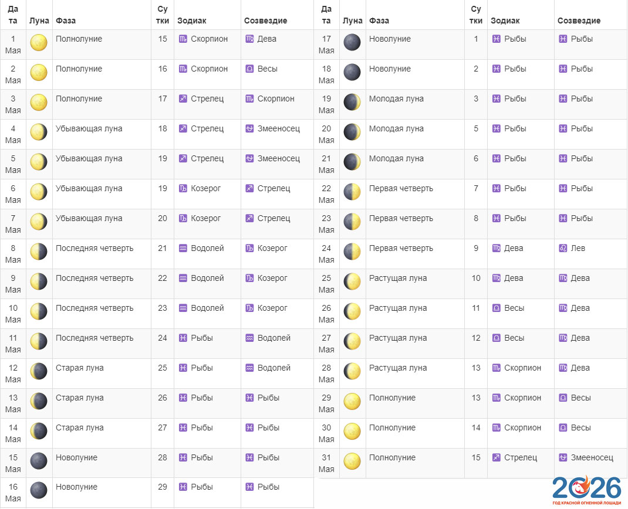Select the new moon icon for 15 Мая
The image size is (628, 509).
(39, 461)
